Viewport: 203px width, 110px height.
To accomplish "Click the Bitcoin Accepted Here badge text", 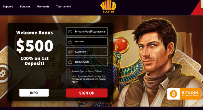I will click(x=190, y=94).
